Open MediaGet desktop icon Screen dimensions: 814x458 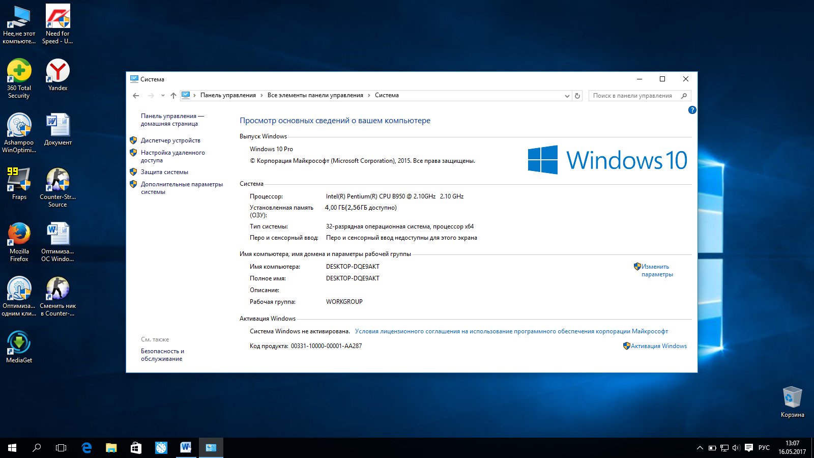(19, 348)
